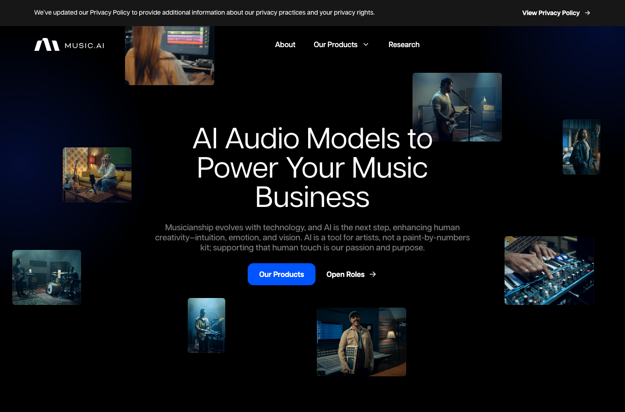The image size is (625, 412).
Task: Click the 'AI Audio Models to Power' headline
Action: coord(312,168)
